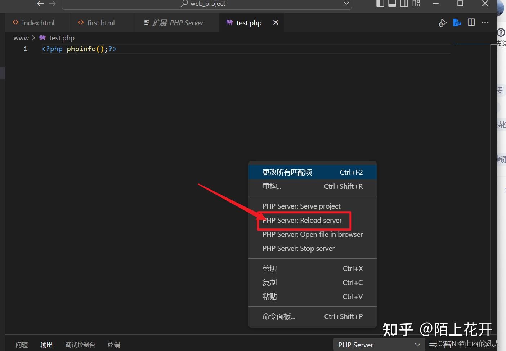Switch to the first.html tab
This screenshot has width=506, height=351.
(101, 22)
